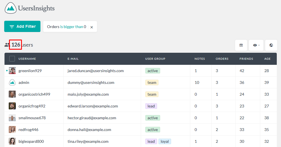The image size is (281, 147).
Task: Click the lead group tag on organicfrog492
Action: click(151, 106)
